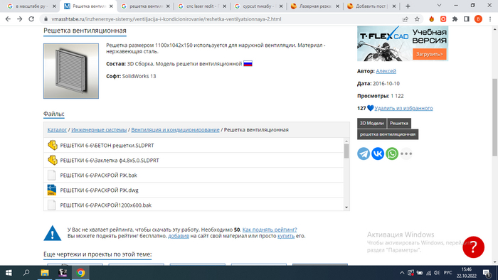
Task: Open Chrome three-dot menu
Action: point(490,19)
